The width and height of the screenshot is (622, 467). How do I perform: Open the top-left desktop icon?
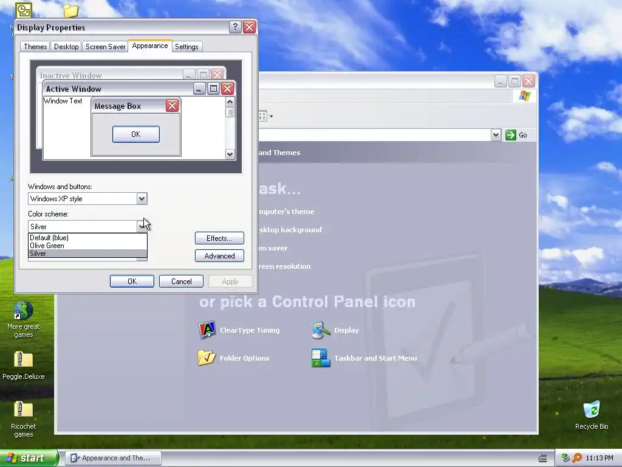coord(24,10)
